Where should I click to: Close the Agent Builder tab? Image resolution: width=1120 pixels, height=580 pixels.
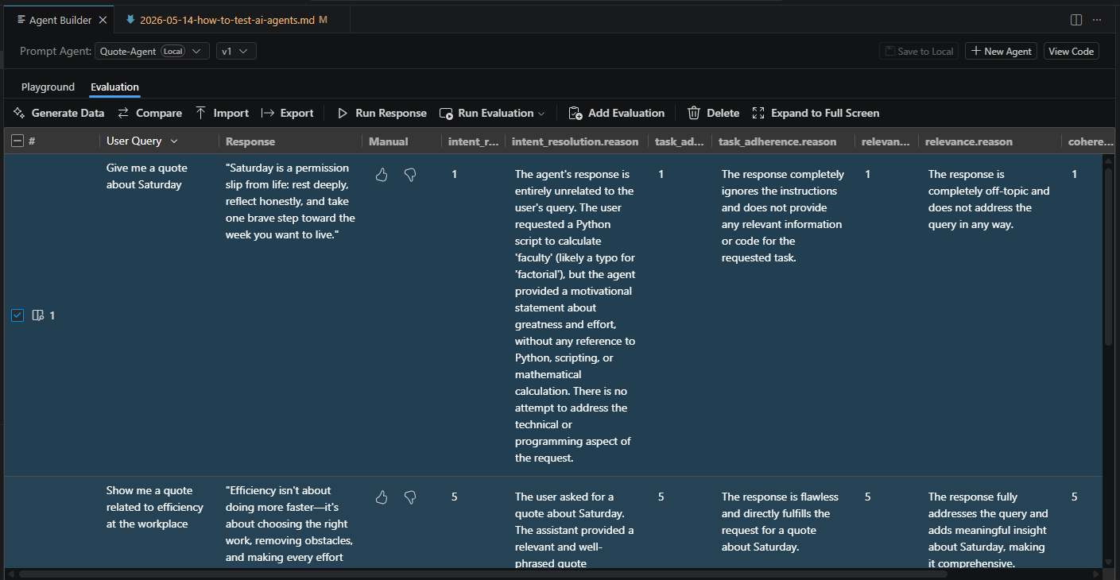click(103, 20)
